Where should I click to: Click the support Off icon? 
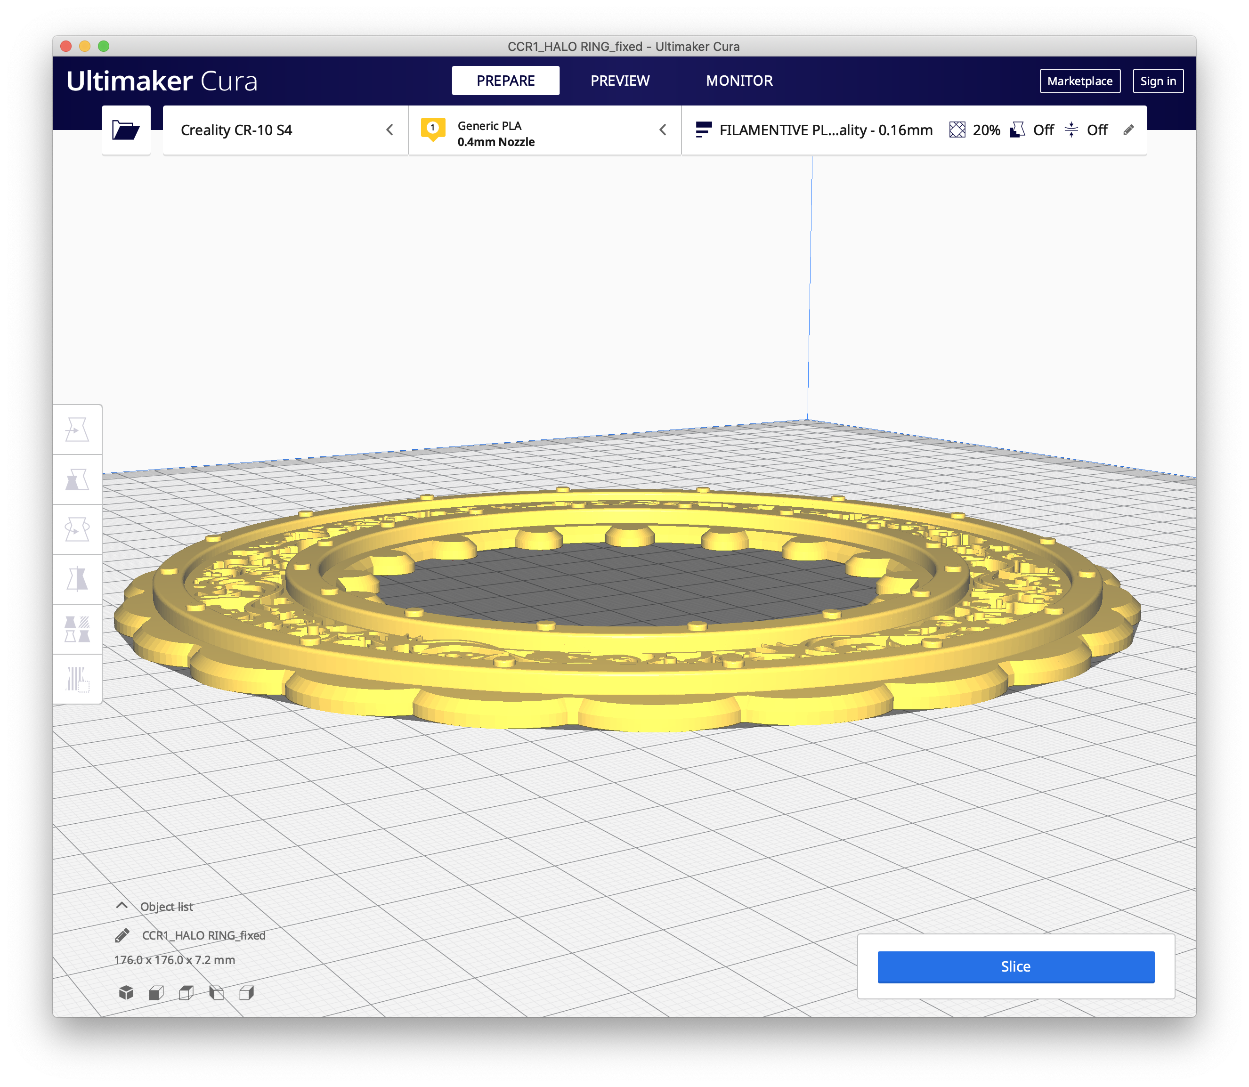(1017, 130)
